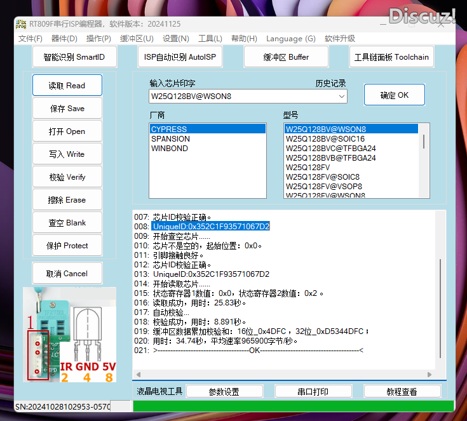
Task: Click the programmer wiring diagram thumbnail
Action: pyautogui.click(x=69, y=335)
